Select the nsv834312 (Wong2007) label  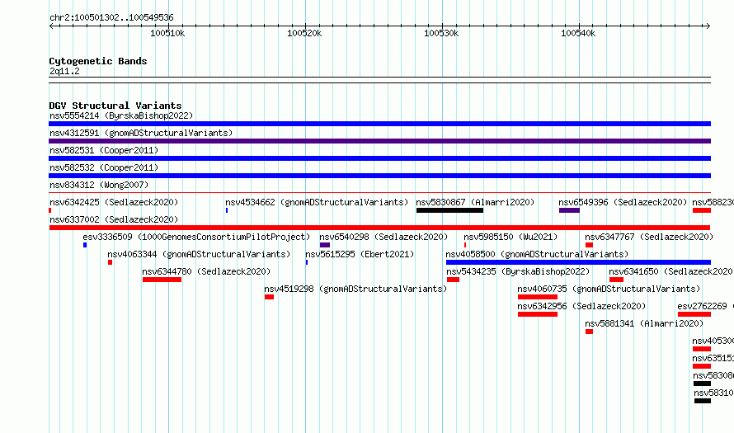99,185
